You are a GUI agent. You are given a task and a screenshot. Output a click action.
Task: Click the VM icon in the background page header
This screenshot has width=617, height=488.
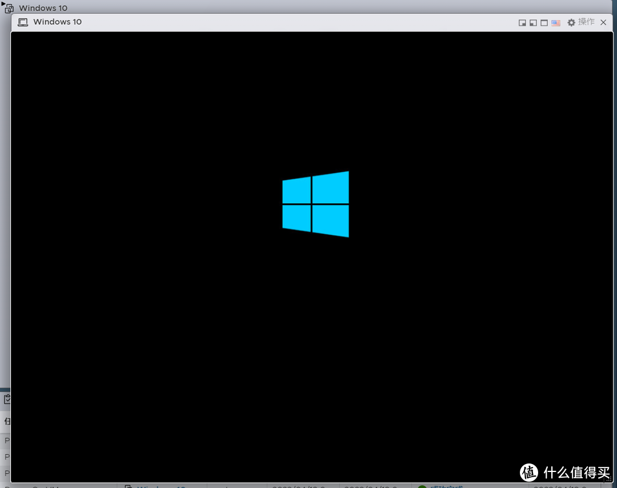(9, 8)
